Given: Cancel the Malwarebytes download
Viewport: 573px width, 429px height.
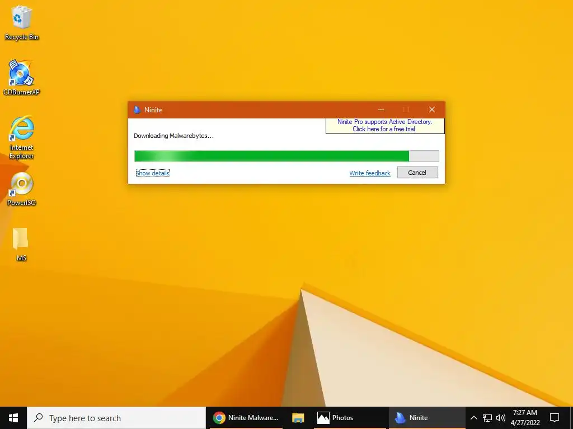Looking at the screenshot, I should point(417,173).
